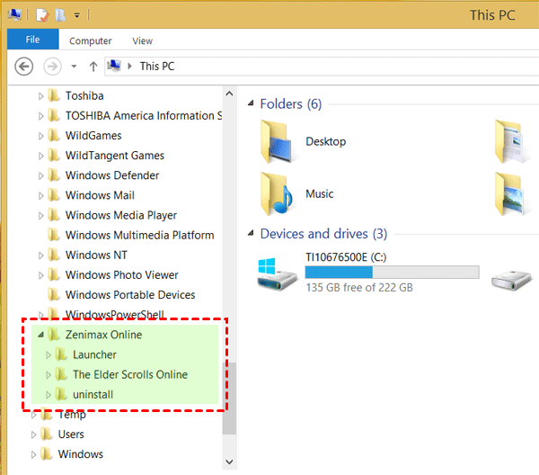Open the File menu

click(32, 40)
